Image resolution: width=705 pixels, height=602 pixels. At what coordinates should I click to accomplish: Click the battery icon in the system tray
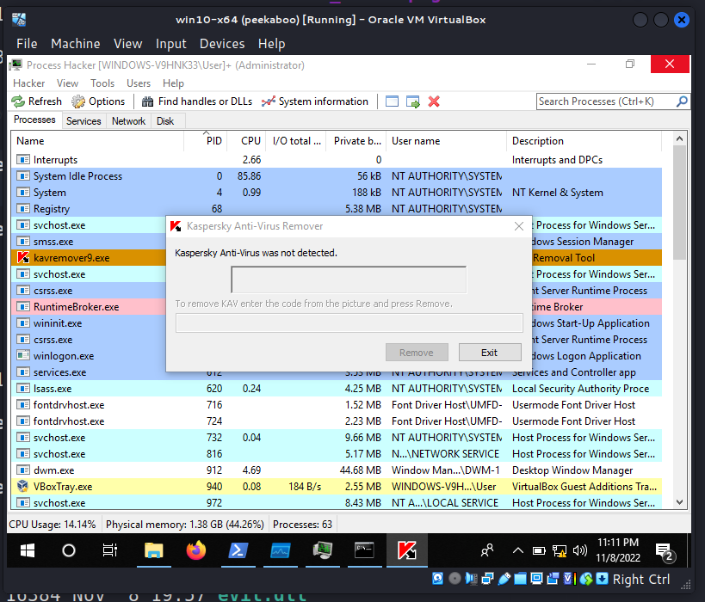539,550
